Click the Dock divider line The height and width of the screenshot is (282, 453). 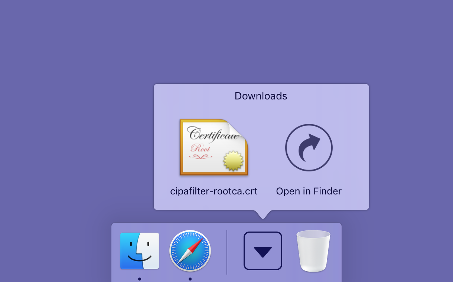click(227, 251)
